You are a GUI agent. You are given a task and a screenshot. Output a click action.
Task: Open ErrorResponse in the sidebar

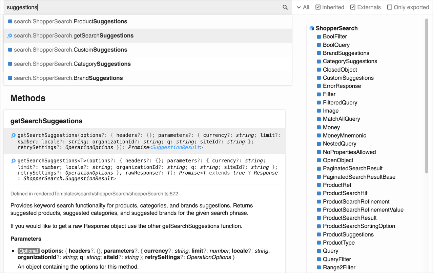coord(342,86)
